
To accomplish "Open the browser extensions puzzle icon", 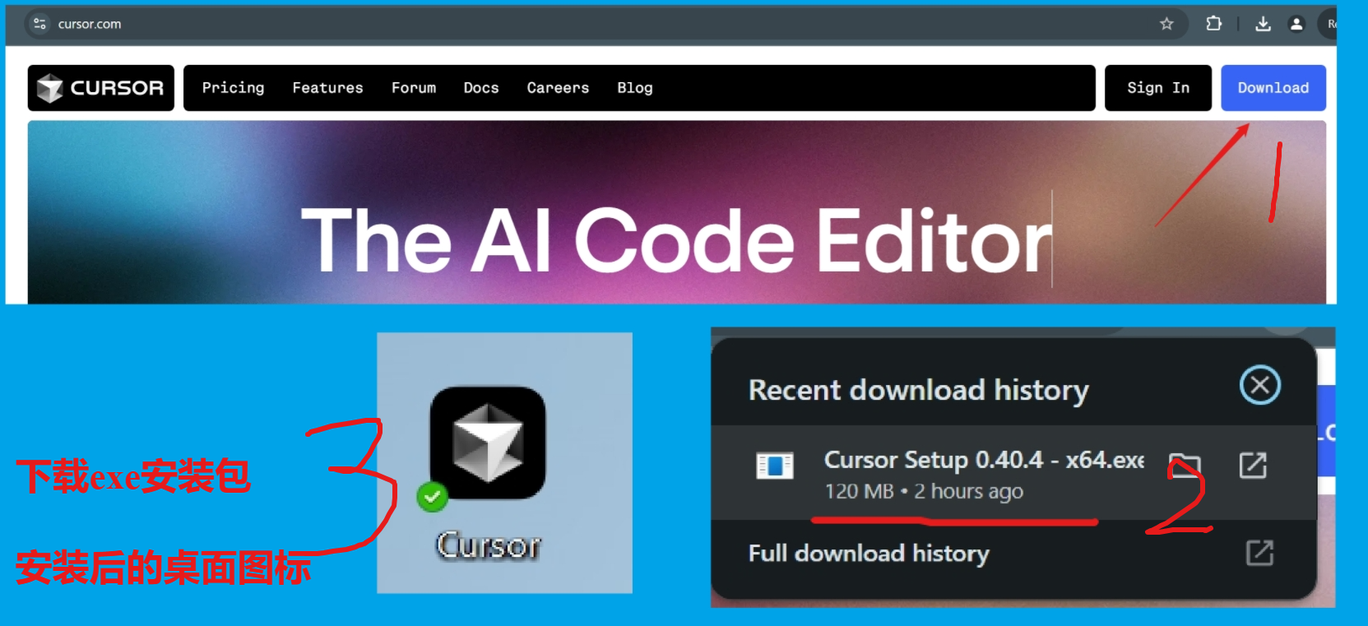I will click(x=1213, y=24).
